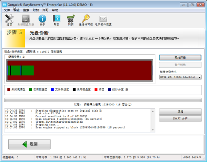Click the 'TForm1.ButtonStartStopScanClick' log line

[x=44, y=122]
